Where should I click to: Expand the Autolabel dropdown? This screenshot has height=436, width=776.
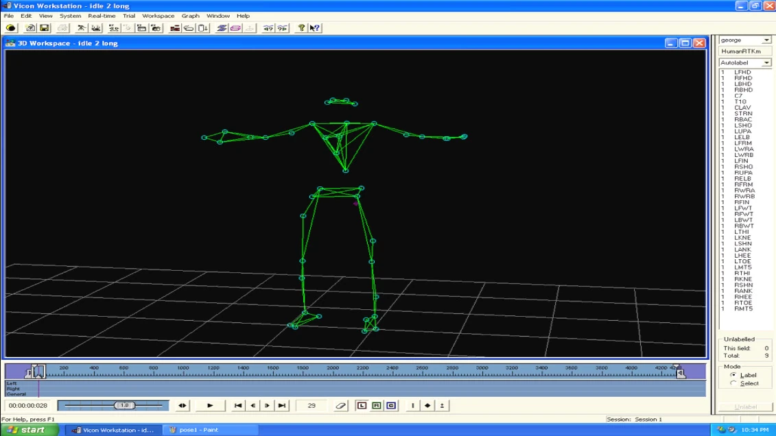click(766, 63)
